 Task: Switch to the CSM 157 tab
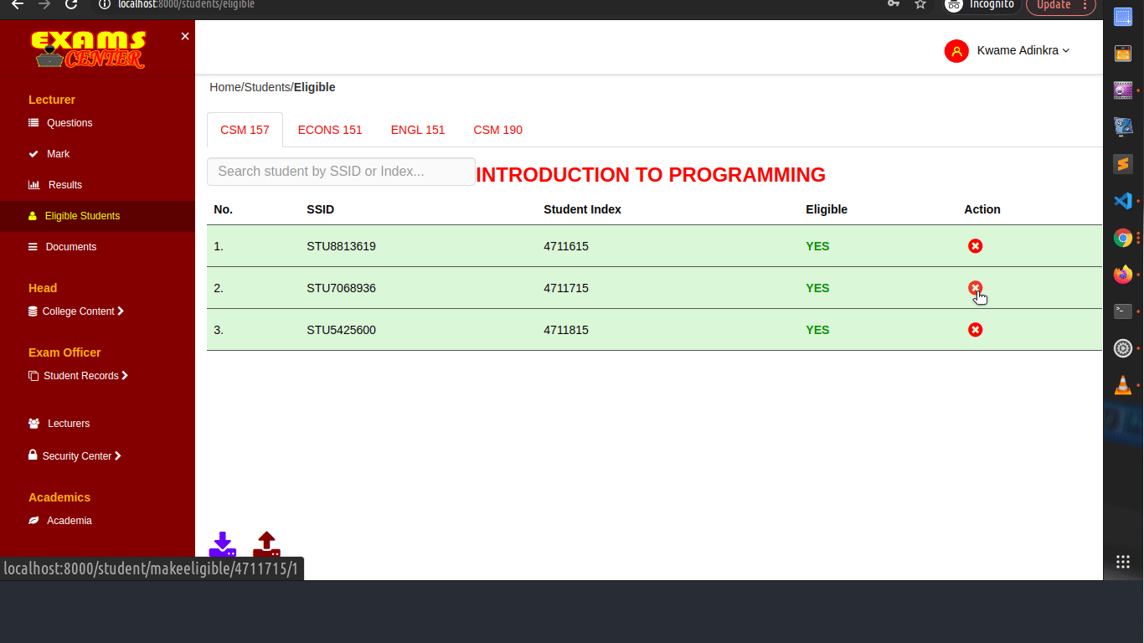[245, 130]
